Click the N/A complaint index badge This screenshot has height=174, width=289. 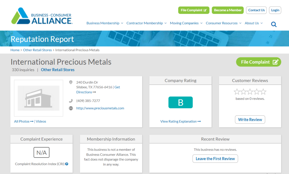(41, 153)
